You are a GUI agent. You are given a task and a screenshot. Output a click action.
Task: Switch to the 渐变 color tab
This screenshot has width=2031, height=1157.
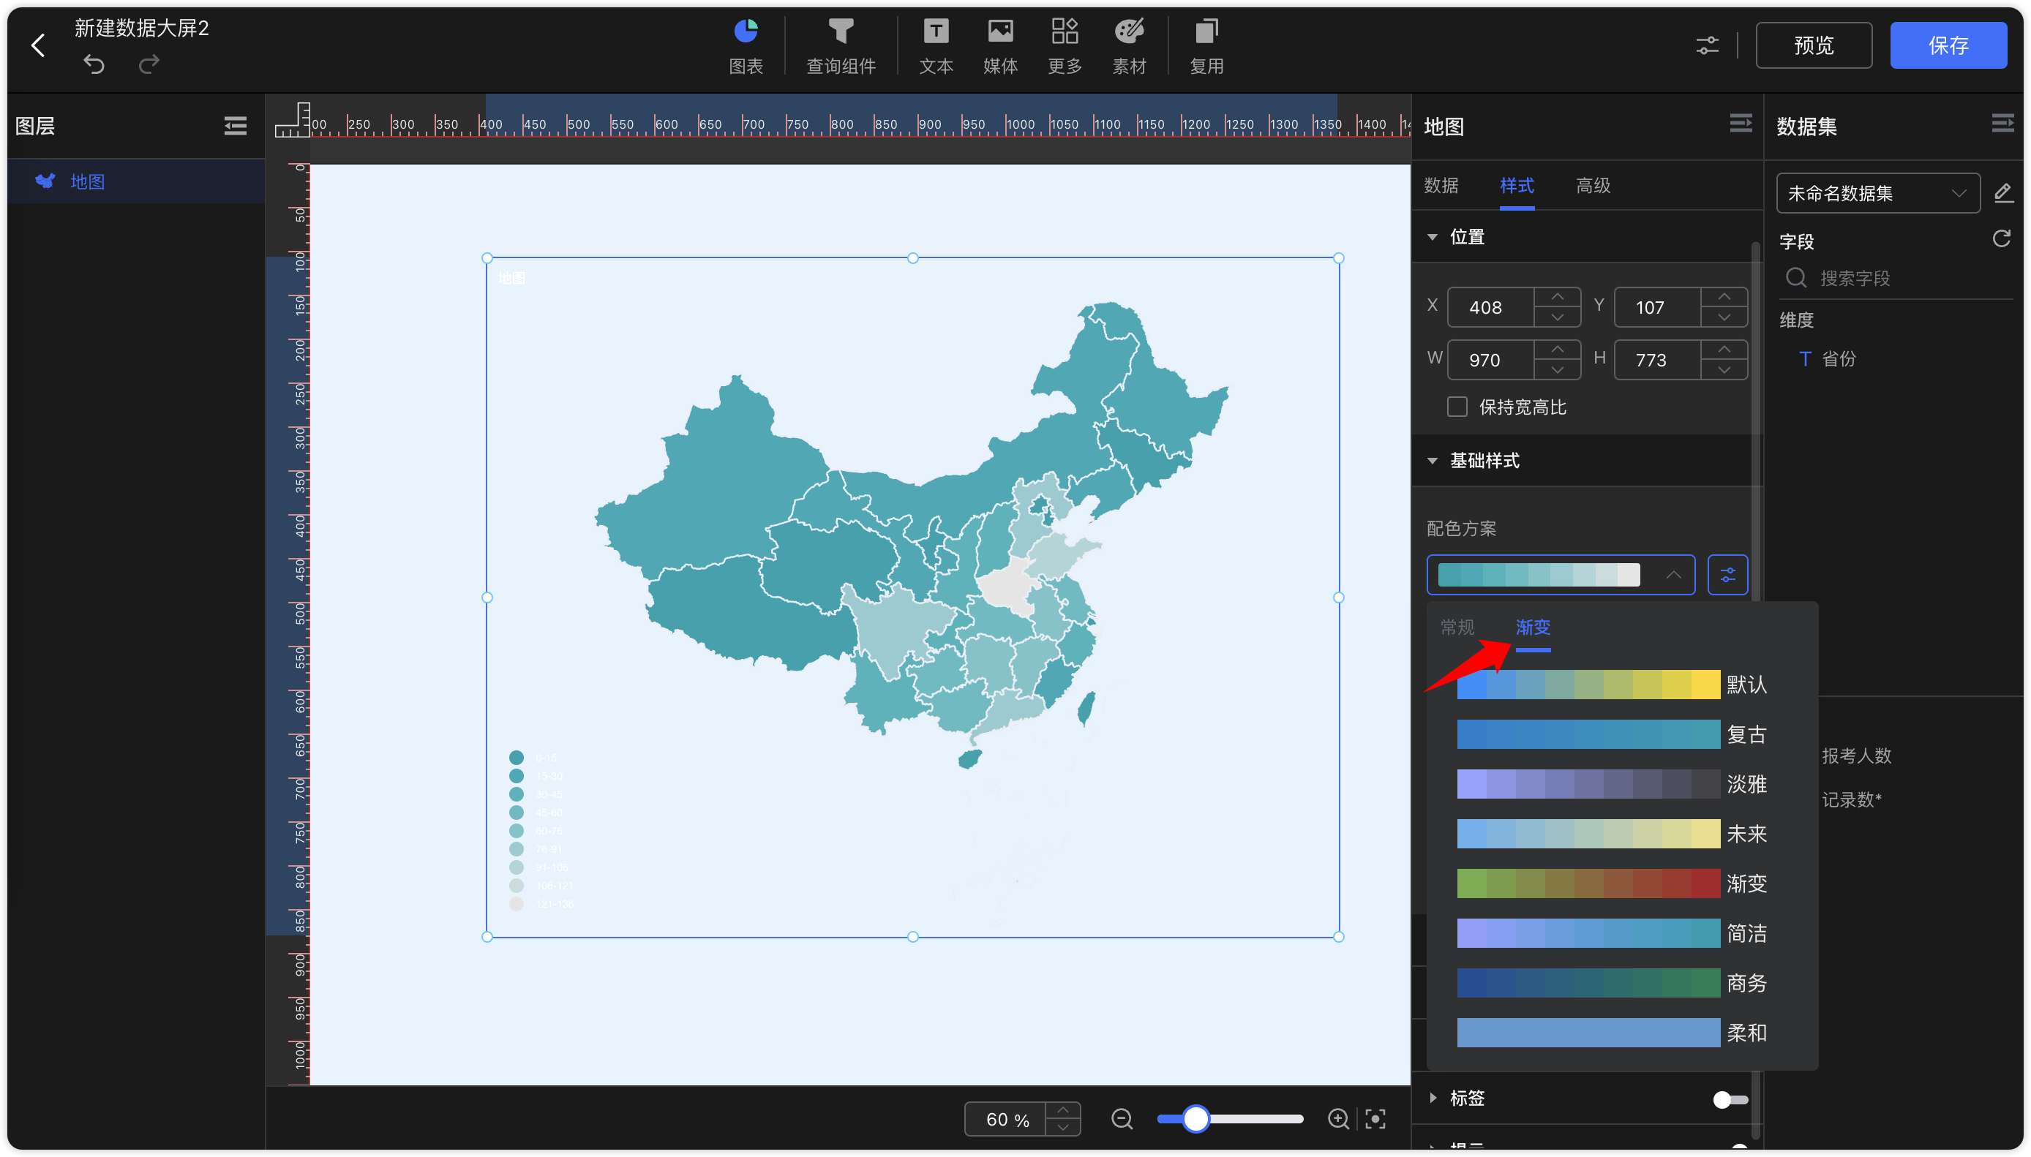[x=1533, y=627]
